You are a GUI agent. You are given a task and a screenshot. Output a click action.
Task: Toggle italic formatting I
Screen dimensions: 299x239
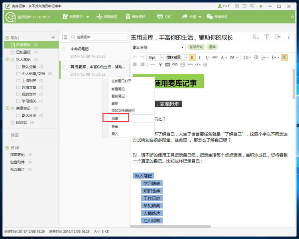(199, 57)
